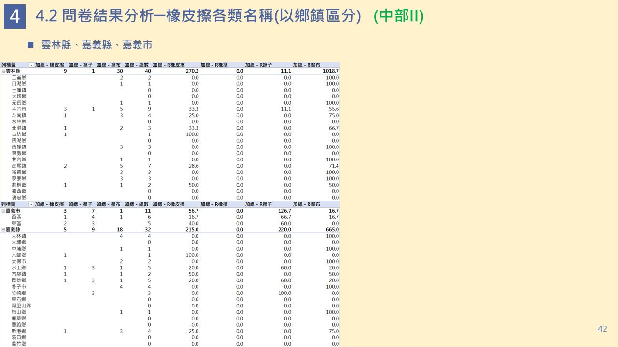Open 列標籤 filter dropdown above 嘉義市
Screen dimensions: 618x347
click(x=31, y=204)
